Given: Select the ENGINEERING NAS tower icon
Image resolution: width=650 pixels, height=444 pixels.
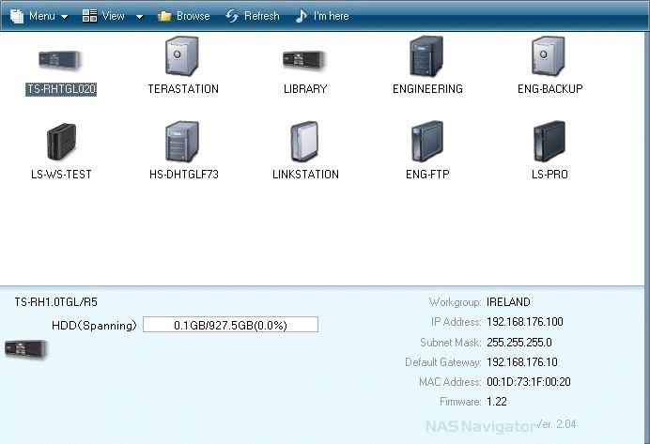Looking at the screenshot, I should (x=426, y=56).
